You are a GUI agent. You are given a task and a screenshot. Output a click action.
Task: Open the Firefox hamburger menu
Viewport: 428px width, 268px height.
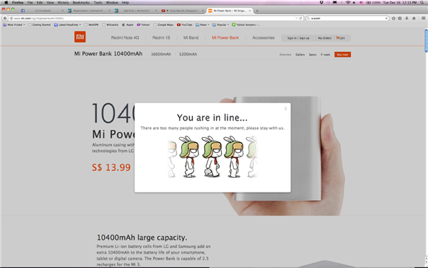click(x=423, y=18)
